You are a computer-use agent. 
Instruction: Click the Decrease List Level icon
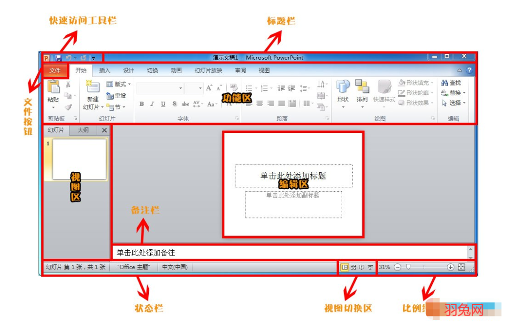(x=281, y=88)
